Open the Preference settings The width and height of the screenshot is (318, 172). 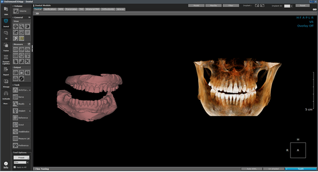[x=22, y=145]
